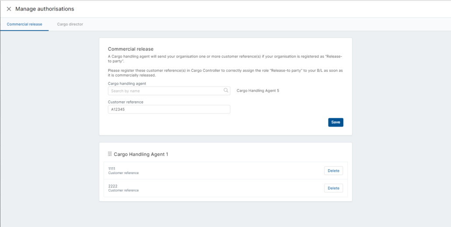
Task: Click the magnifier icon in agent search
Action: click(x=226, y=91)
